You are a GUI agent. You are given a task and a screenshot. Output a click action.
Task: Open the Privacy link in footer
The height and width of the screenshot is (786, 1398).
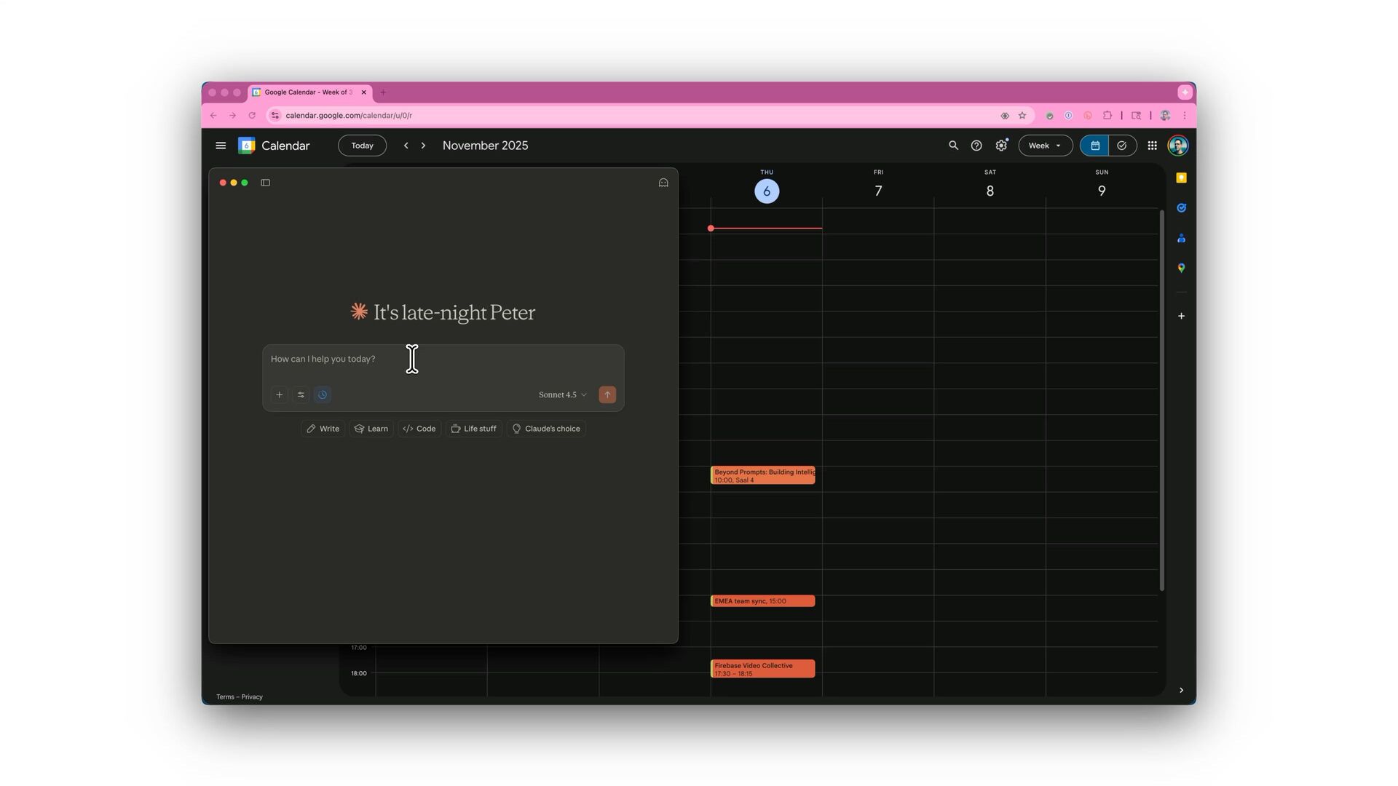pos(252,697)
